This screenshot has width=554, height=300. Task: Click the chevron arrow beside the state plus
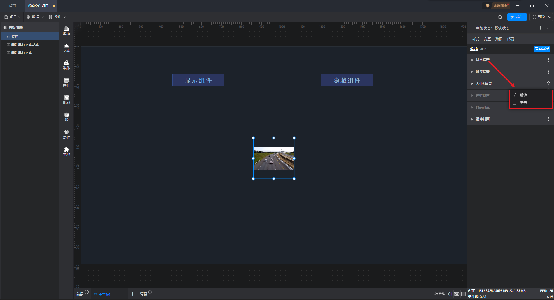click(x=548, y=28)
